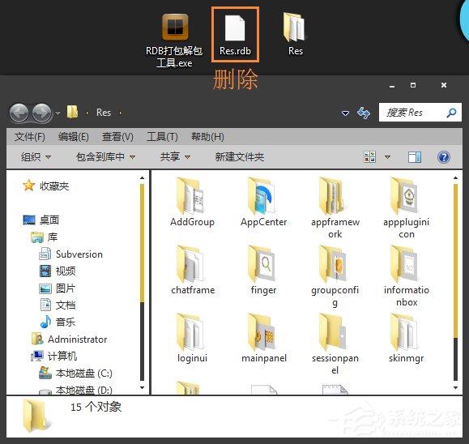Select the chatframe folder
Viewport: 469px width, 444px height.
click(x=193, y=271)
